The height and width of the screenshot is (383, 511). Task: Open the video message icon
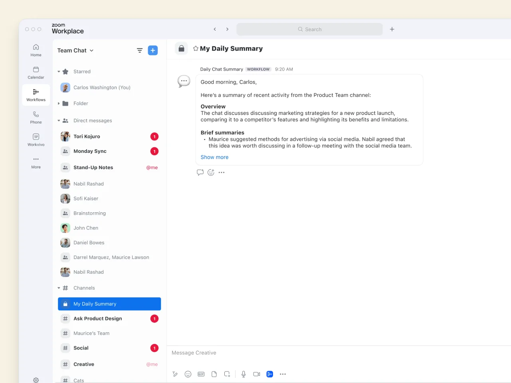pyautogui.click(x=256, y=374)
